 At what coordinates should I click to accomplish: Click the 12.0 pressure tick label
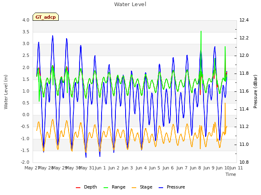pos(244,56)
